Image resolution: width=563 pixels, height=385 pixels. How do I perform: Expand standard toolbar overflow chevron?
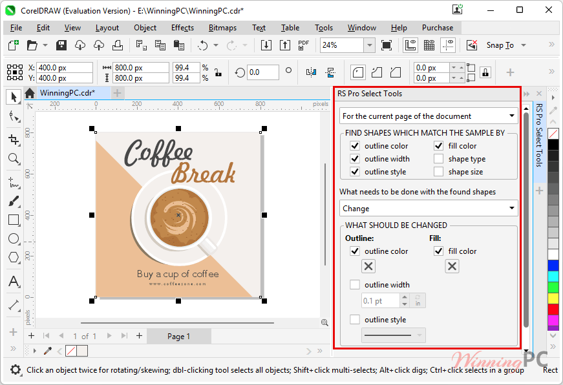[x=551, y=44]
